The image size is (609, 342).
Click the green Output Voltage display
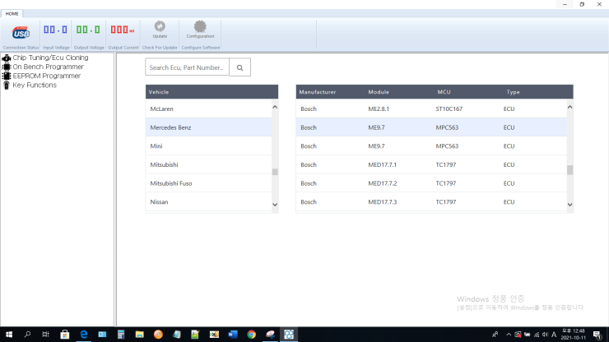(88, 29)
